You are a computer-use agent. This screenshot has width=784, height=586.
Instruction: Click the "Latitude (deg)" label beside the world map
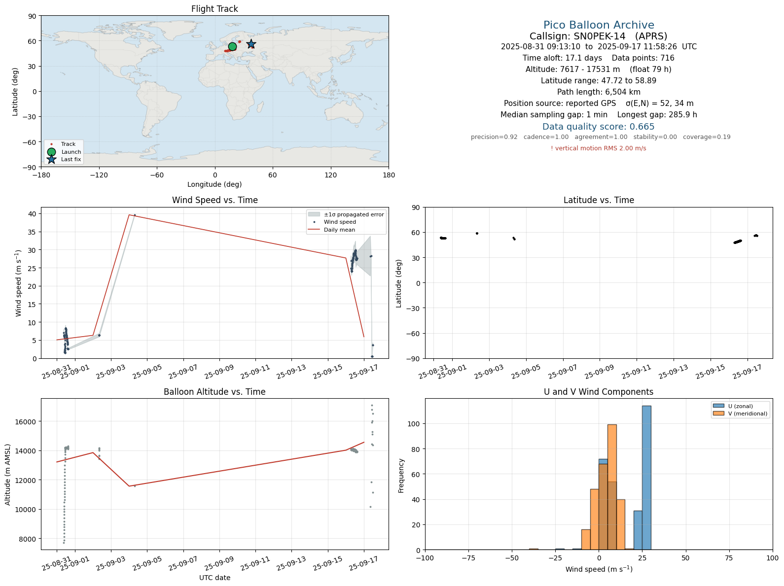click(x=15, y=91)
